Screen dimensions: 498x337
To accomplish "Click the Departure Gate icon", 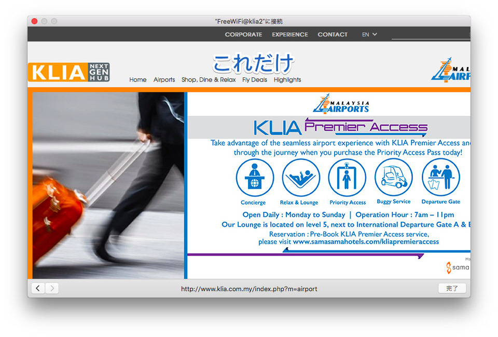I will pyautogui.click(x=441, y=177).
